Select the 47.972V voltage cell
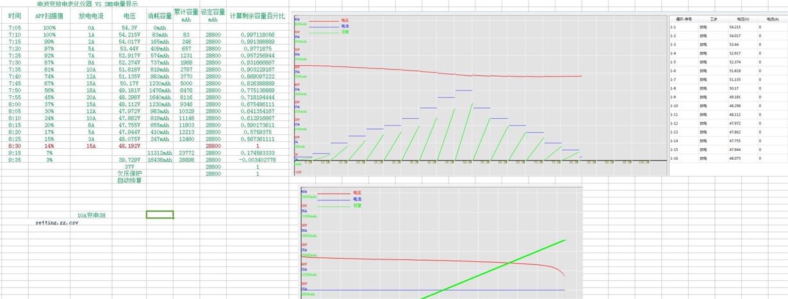788x299 pixels. [x=129, y=111]
